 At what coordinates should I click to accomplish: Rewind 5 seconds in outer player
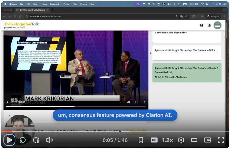click(23, 140)
